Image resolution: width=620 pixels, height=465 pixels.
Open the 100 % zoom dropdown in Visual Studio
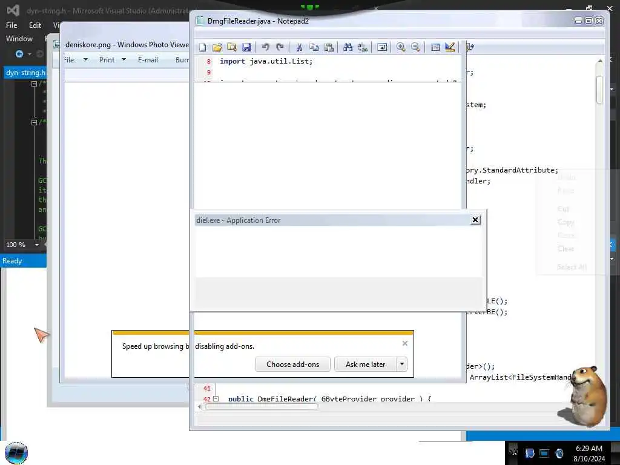click(37, 245)
